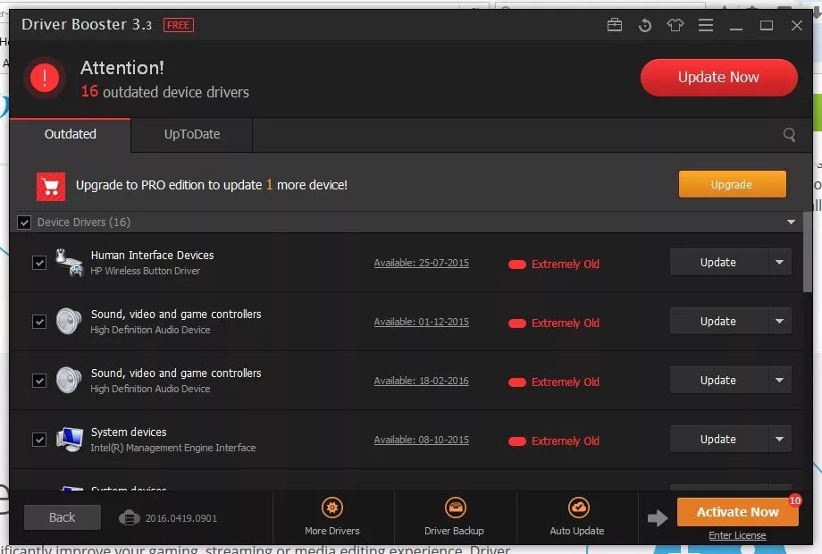Image resolution: width=822 pixels, height=554 pixels.
Task: Open the toolbox briefcase icon
Action: (615, 25)
